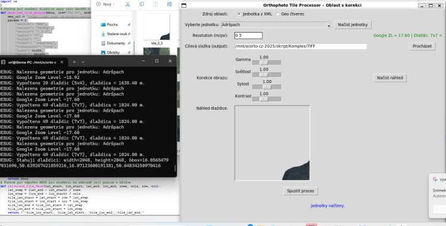Screen dimensions: 446x226
Task: Click 'Vypočteno 20 dlaždic (5x4)' terminal line
Action: coord(72,83)
